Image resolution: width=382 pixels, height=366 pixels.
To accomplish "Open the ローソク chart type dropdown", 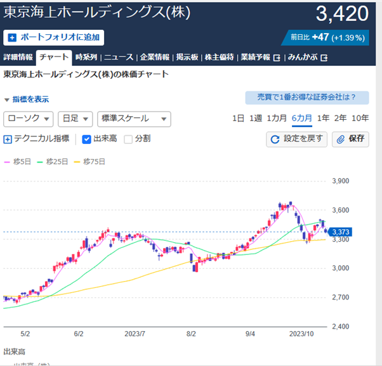I will pyautogui.click(x=29, y=119).
